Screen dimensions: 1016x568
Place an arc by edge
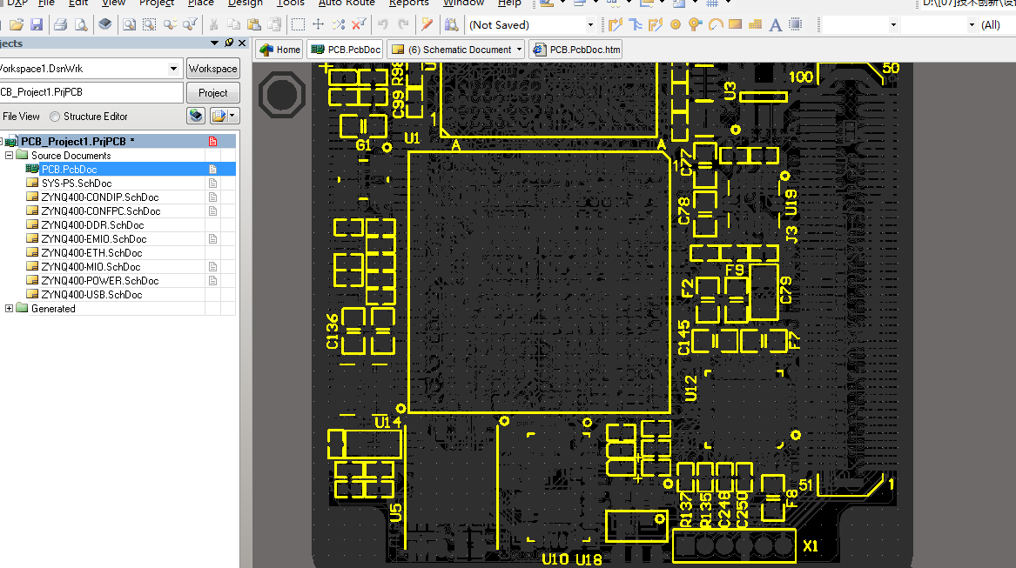point(716,24)
